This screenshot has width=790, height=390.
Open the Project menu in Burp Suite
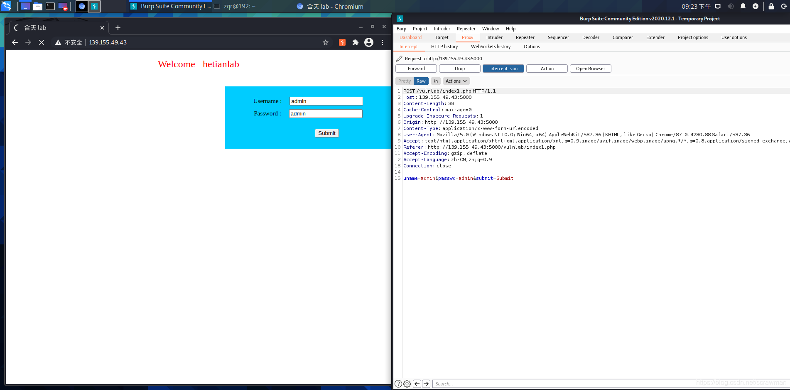[420, 29]
